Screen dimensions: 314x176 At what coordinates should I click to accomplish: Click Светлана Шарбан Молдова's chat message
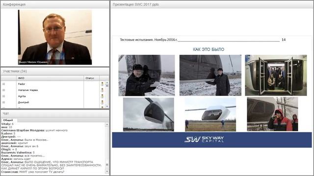(34, 131)
